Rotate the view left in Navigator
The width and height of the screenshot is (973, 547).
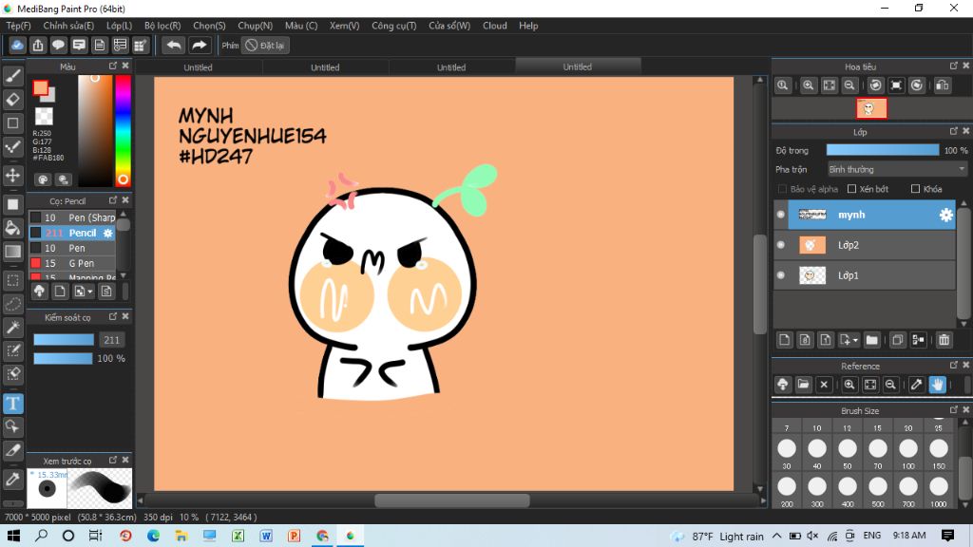point(875,85)
